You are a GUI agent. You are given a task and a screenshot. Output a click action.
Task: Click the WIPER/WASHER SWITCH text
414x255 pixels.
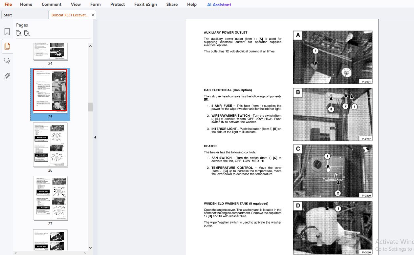[x=230, y=116]
